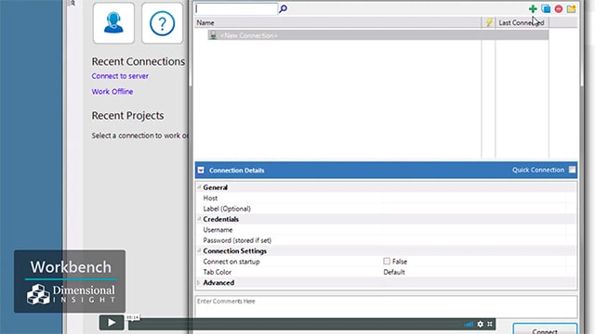Viewport: 595px width, 334px height.
Task: Click the magnifying glass search icon
Action: (283, 8)
